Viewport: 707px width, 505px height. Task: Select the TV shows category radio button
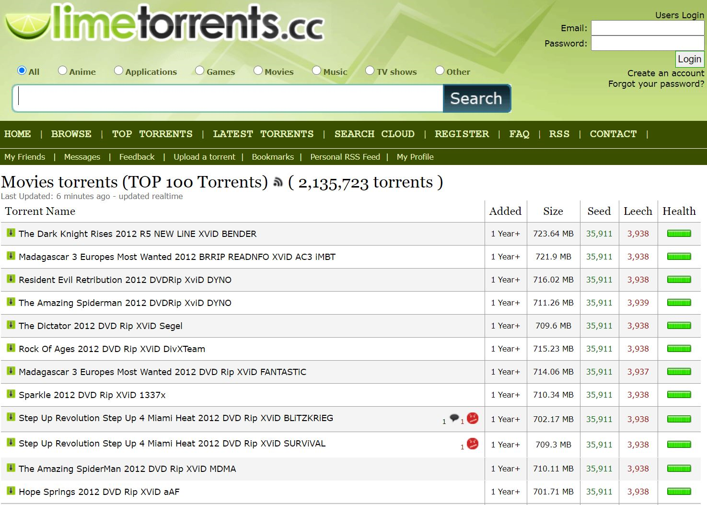click(x=370, y=70)
